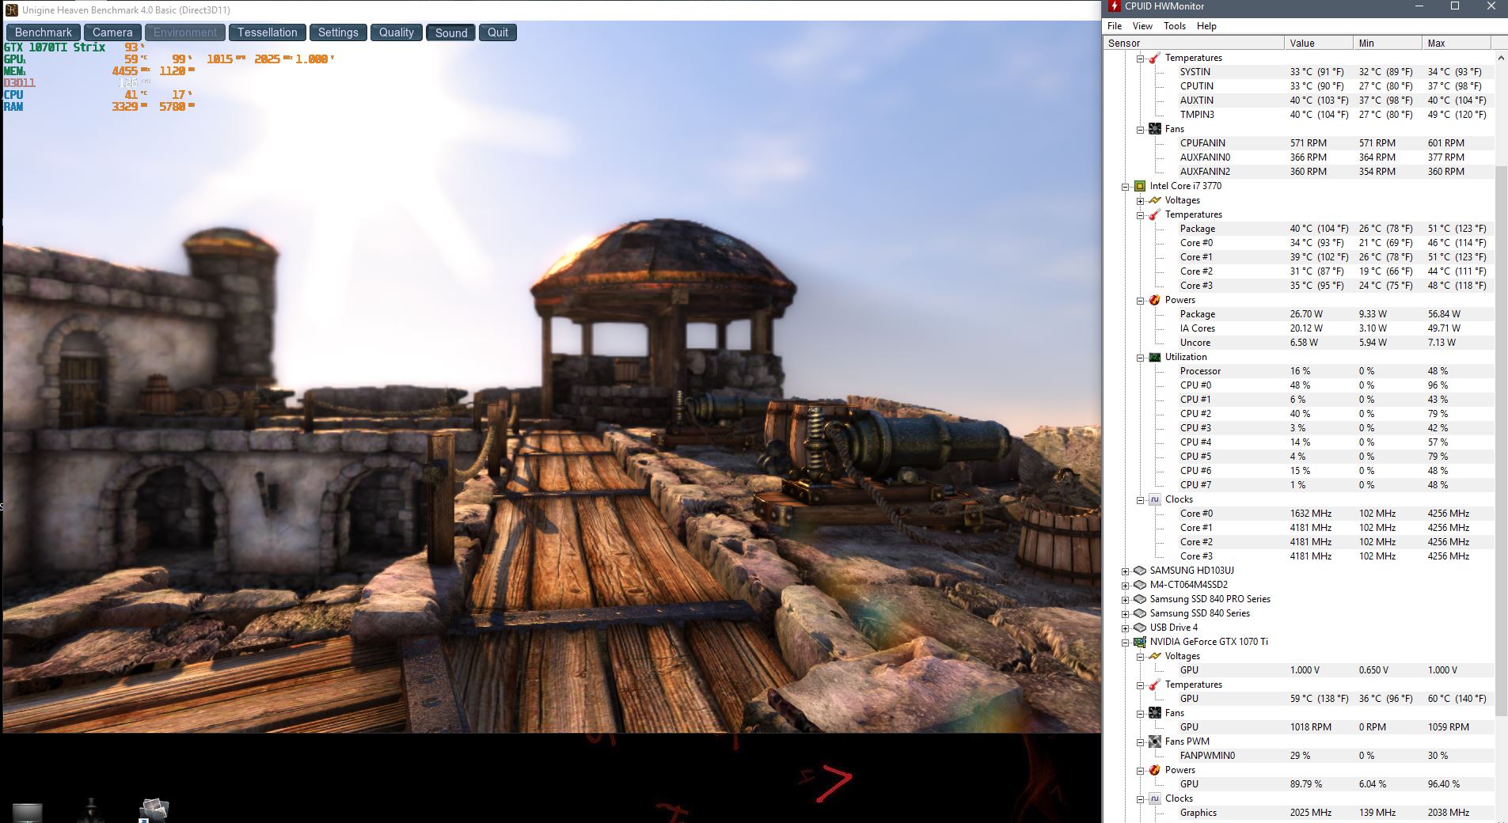This screenshot has width=1508, height=823.
Task: Click the Quality button in Heaven
Action: tap(396, 32)
